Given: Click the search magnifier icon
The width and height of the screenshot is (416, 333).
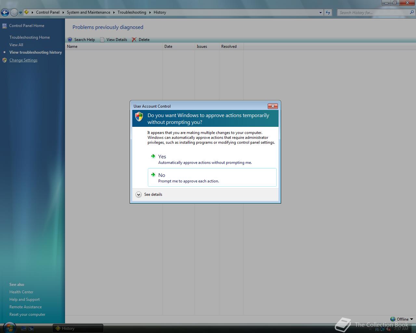Looking at the screenshot, I should pyautogui.click(x=412, y=12).
